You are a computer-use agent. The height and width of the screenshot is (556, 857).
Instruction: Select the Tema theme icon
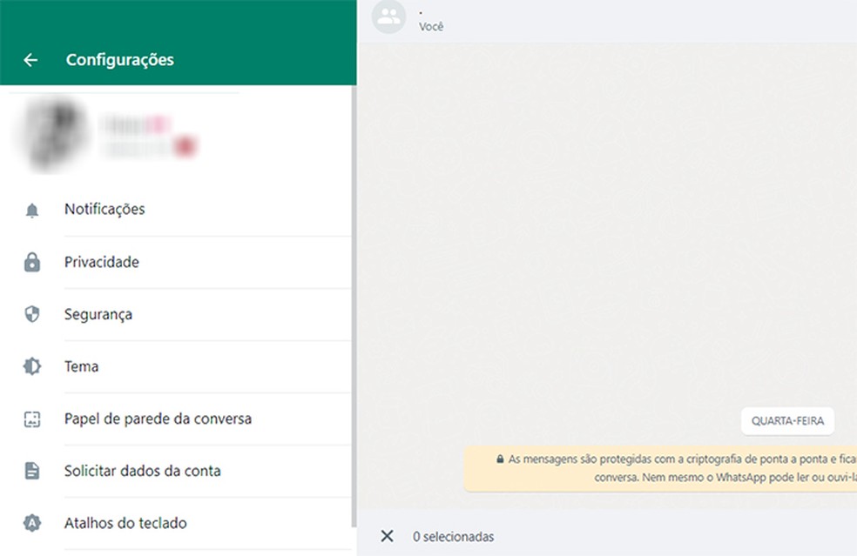coord(32,366)
